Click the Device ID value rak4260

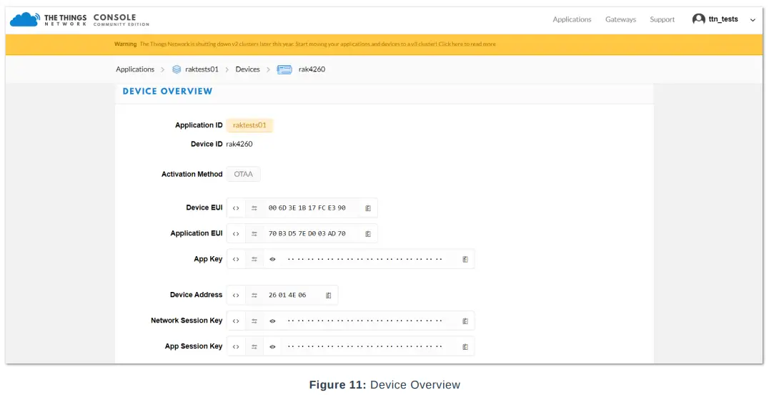click(239, 144)
